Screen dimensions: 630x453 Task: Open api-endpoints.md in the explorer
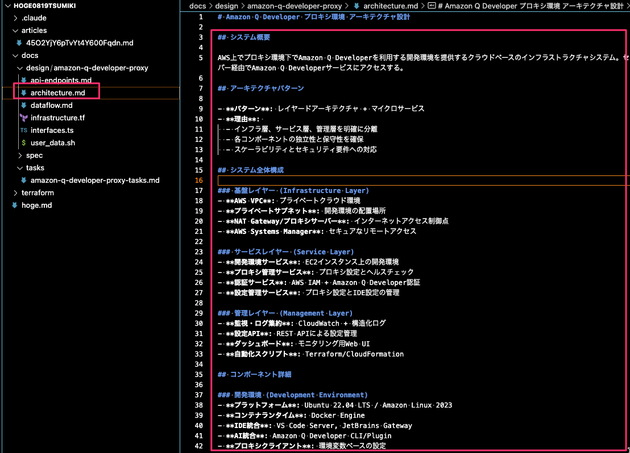coord(61,80)
